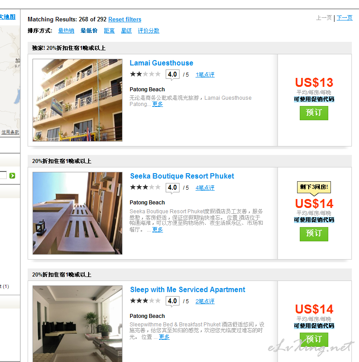View 4笔点评 reviews for Seeka Boutique
359x362 pixels.
[x=205, y=188]
